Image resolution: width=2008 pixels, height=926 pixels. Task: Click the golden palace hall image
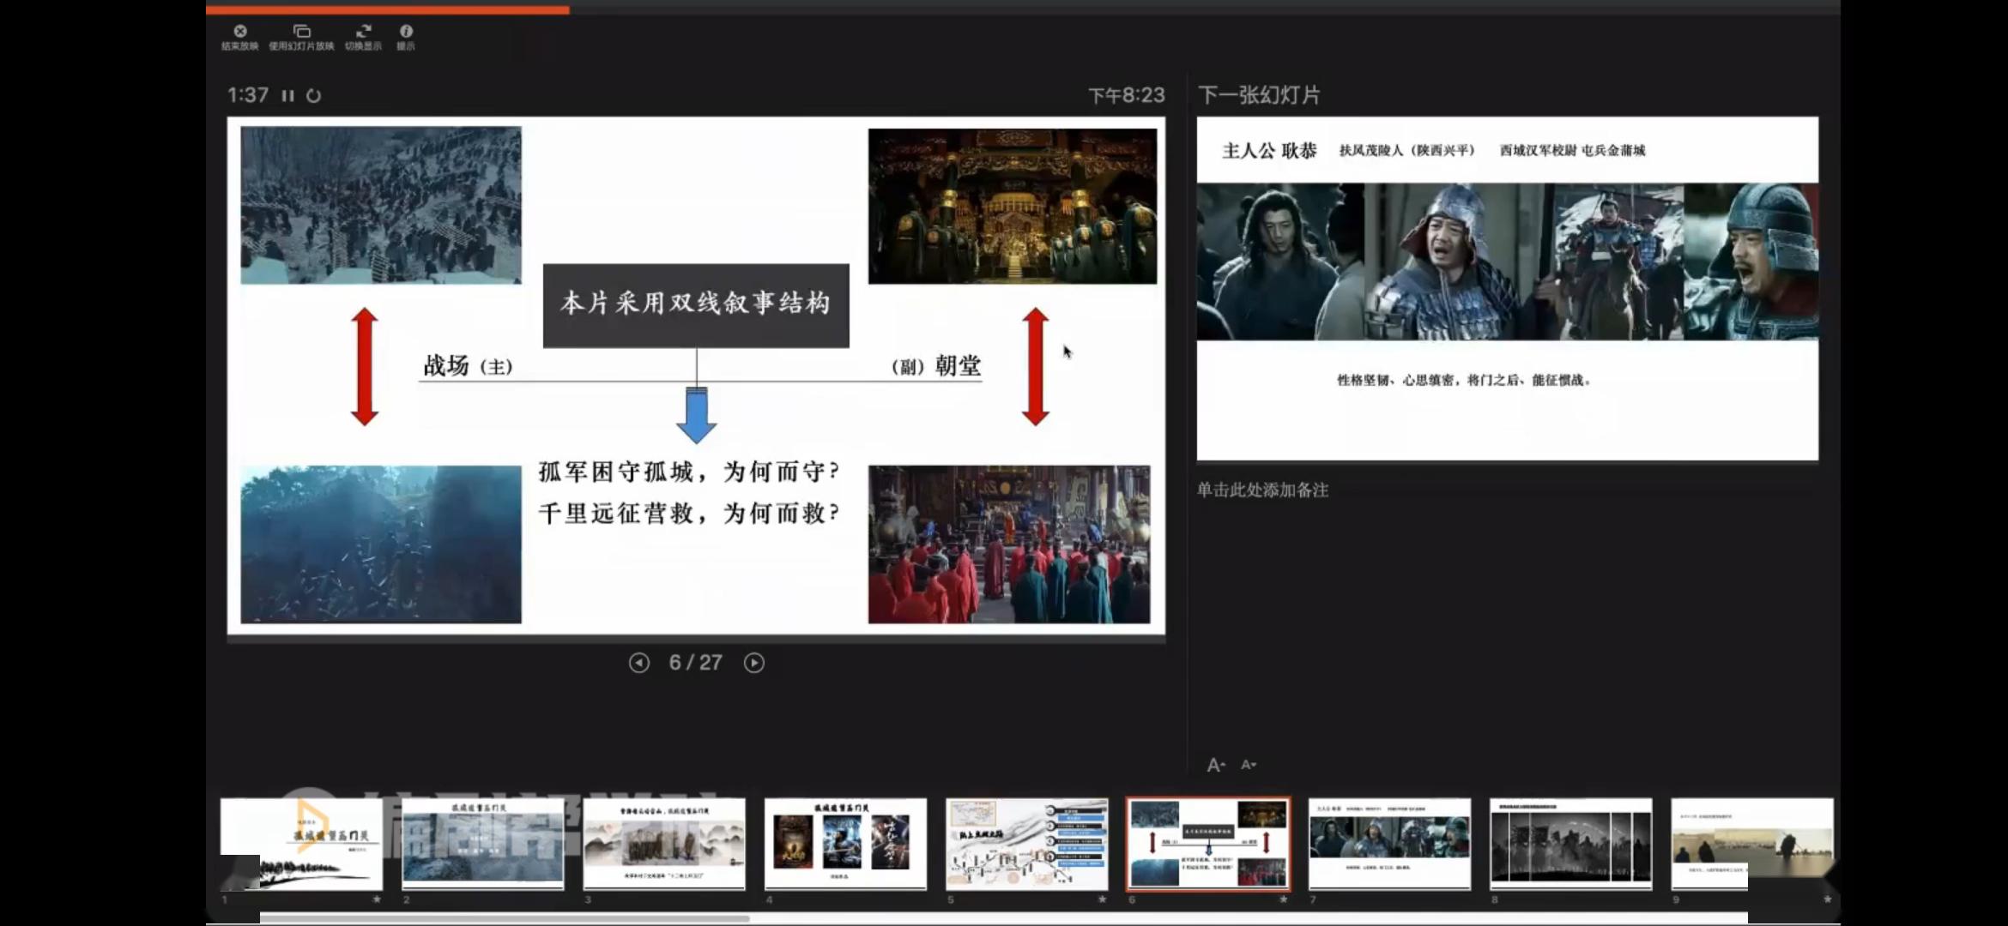[1013, 206]
